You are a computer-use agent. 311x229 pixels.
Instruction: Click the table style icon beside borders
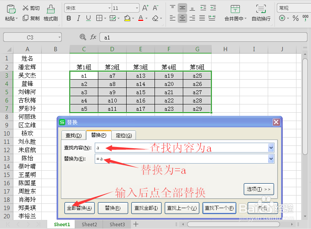pyautogui.click(x=112, y=18)
